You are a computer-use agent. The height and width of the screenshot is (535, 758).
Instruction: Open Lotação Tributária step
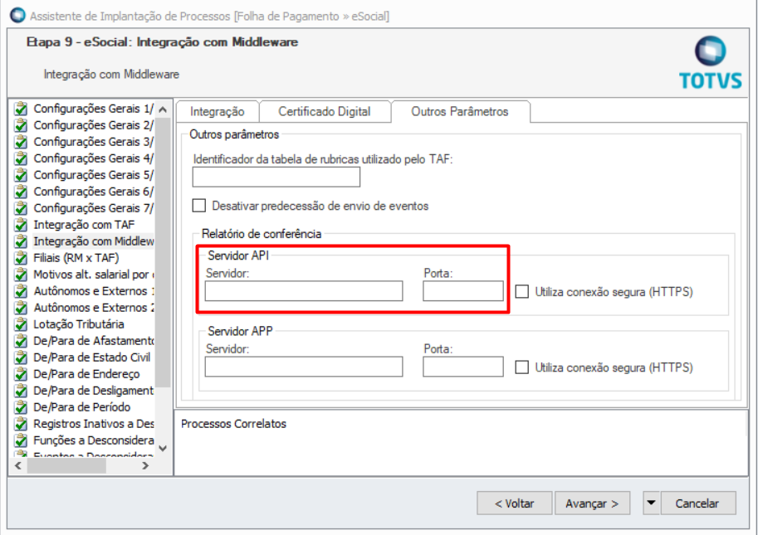tap(79, 324)
